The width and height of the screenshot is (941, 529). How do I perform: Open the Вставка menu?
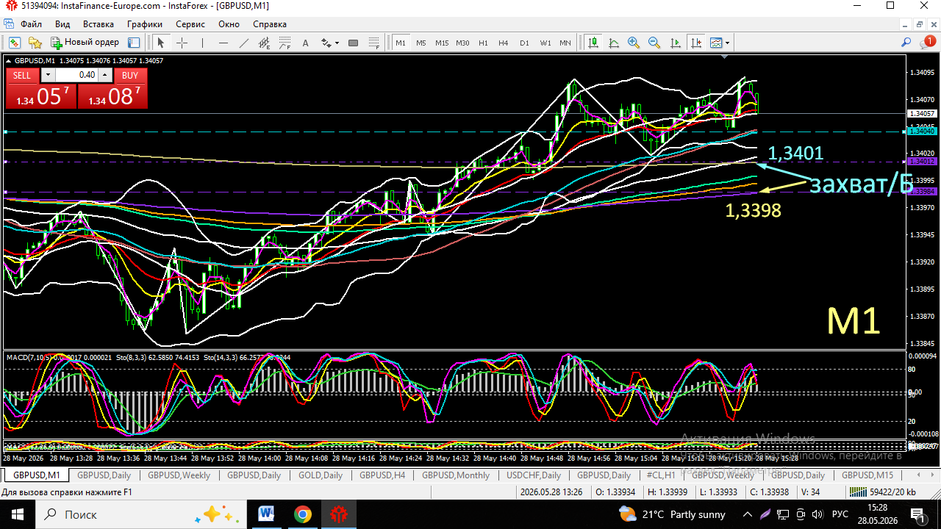(99, 24)
